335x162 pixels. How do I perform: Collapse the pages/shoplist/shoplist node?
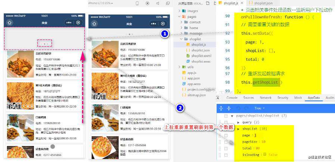pyautogui.click(x=232, y=116)
